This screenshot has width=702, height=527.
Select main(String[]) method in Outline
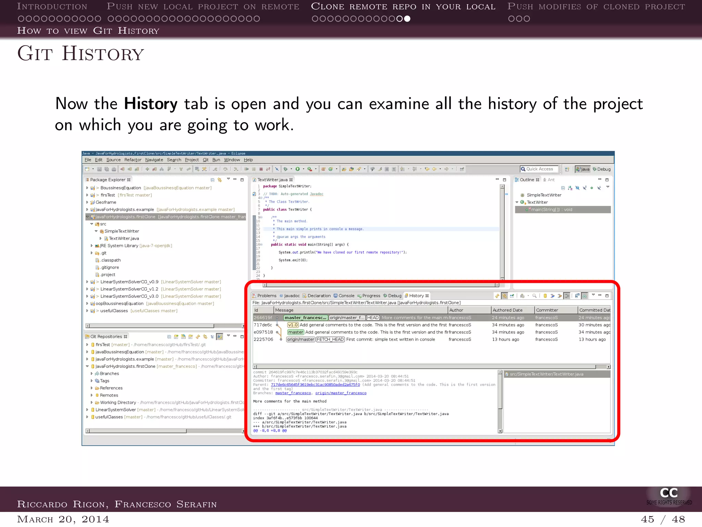pos(563,210)
